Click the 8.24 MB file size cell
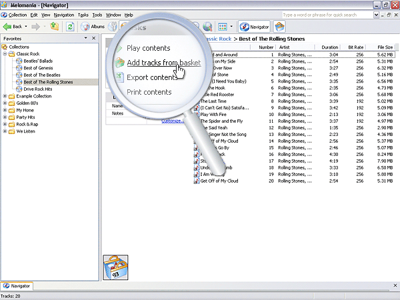Image resolution: width=400 pixels, height=300 pixels. [x=385, y=155]
